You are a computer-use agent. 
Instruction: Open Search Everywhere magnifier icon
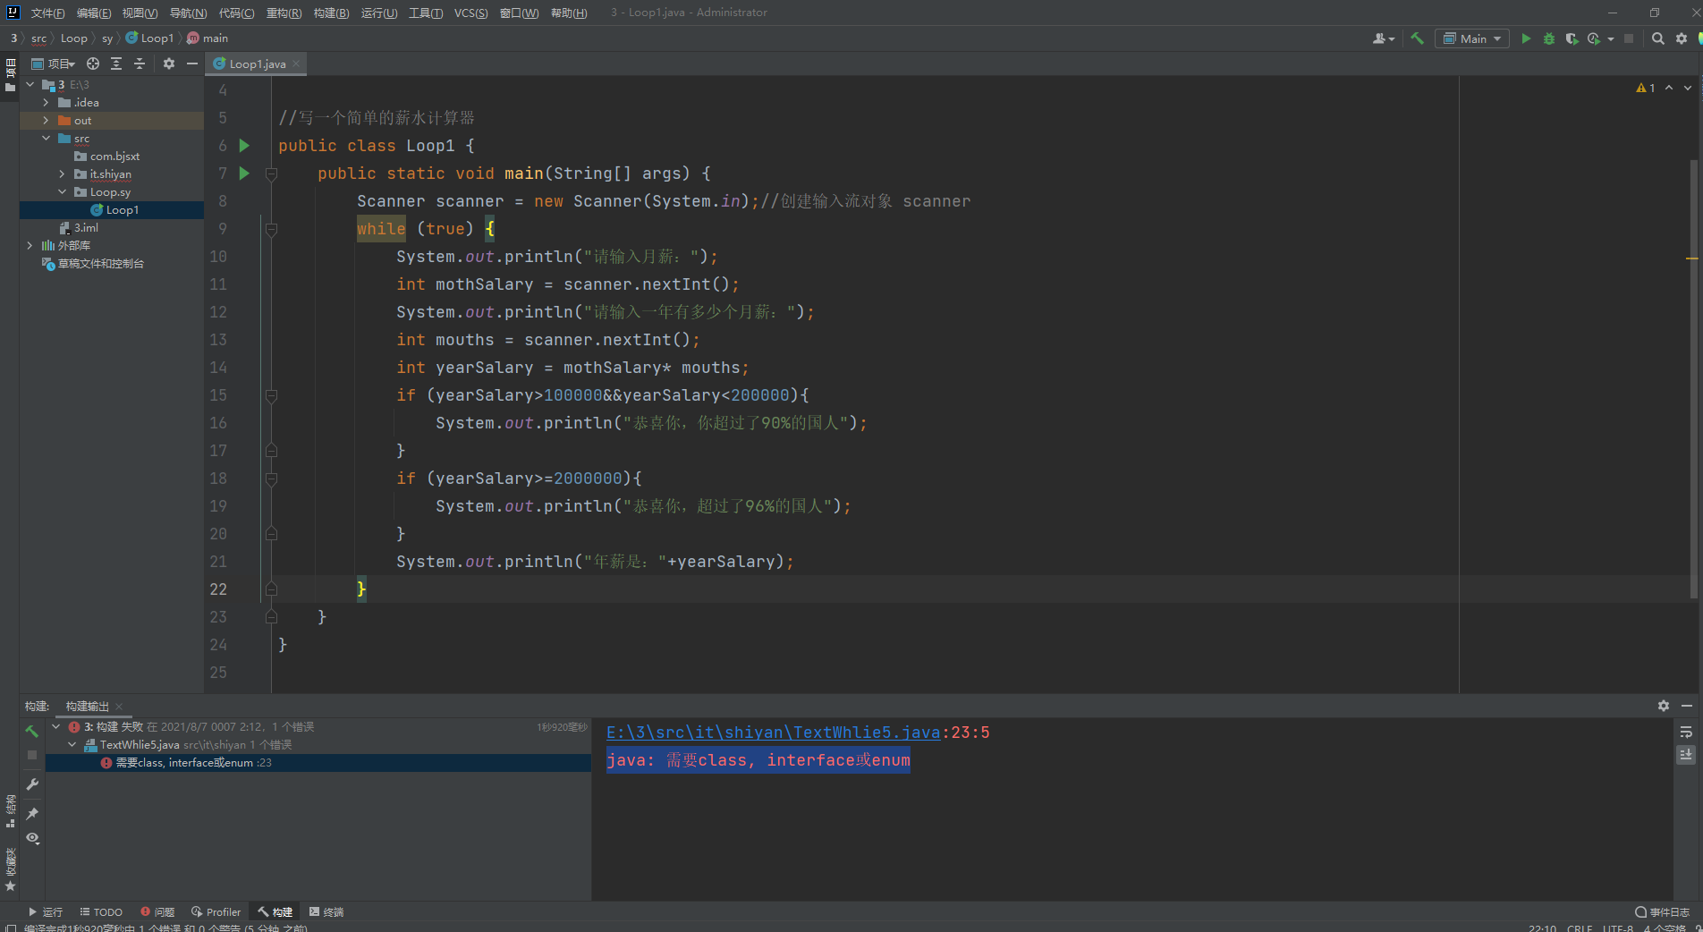(x=1657, y=38)
